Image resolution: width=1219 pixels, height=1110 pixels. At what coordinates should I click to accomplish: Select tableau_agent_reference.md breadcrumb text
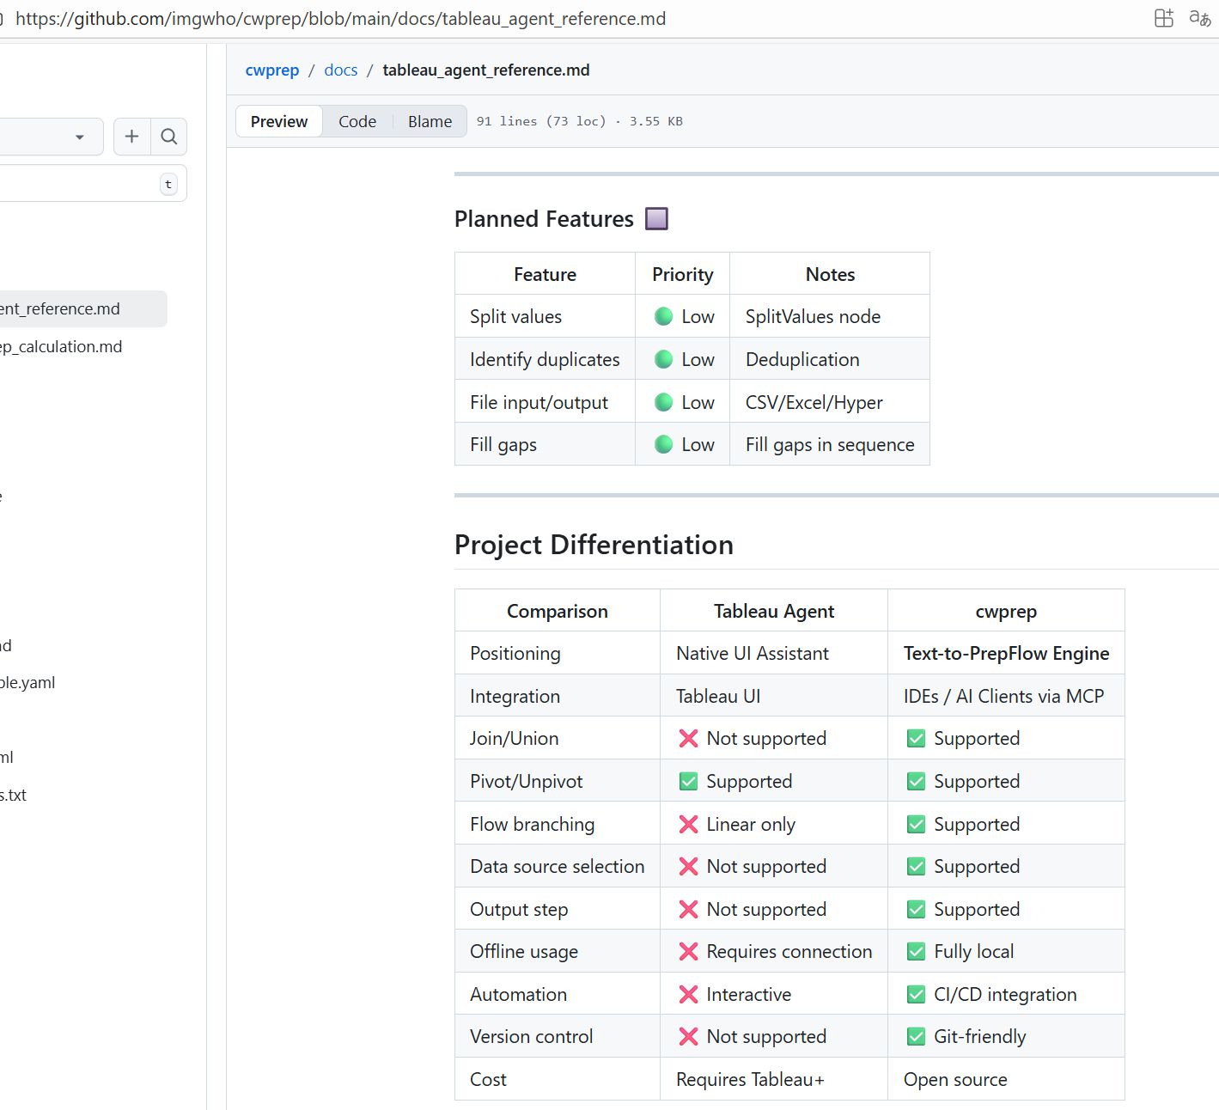pos(486,70)
